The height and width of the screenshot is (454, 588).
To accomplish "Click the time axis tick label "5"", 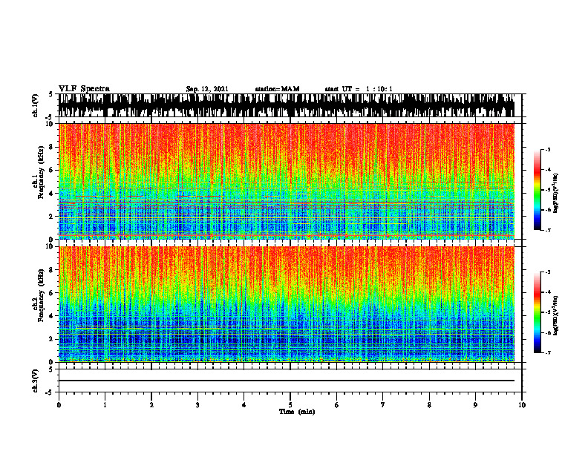I will (290, 405).
